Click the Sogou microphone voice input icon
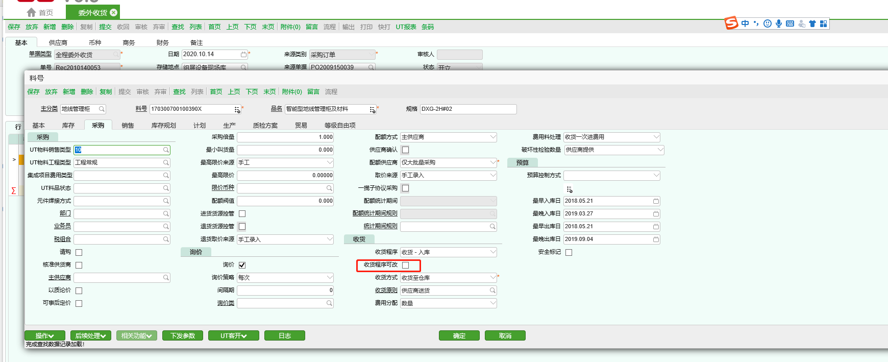The image size is (888, 362). click(x=778, y=23)
